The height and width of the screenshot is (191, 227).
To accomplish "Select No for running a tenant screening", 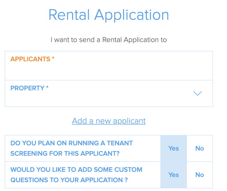I will click(x=200, y=148).
